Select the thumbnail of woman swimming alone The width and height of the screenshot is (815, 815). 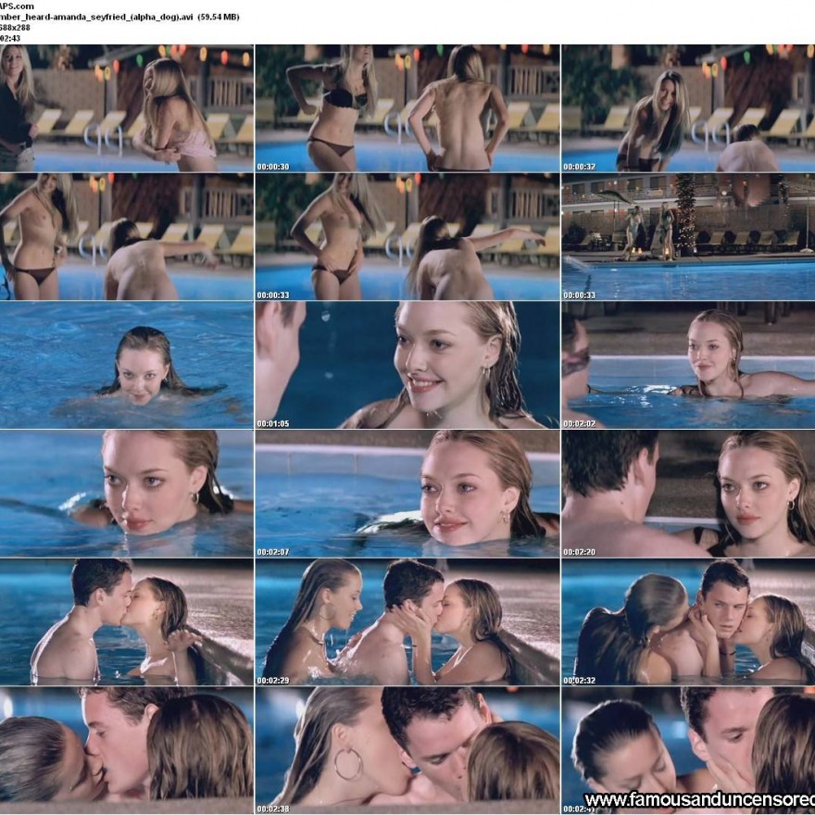click(127, 364)
